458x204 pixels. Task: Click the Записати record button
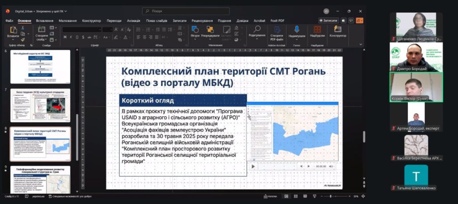click(x=329, y=21)
